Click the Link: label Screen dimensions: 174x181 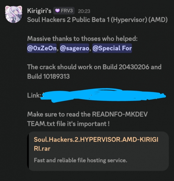pos(34,95)
